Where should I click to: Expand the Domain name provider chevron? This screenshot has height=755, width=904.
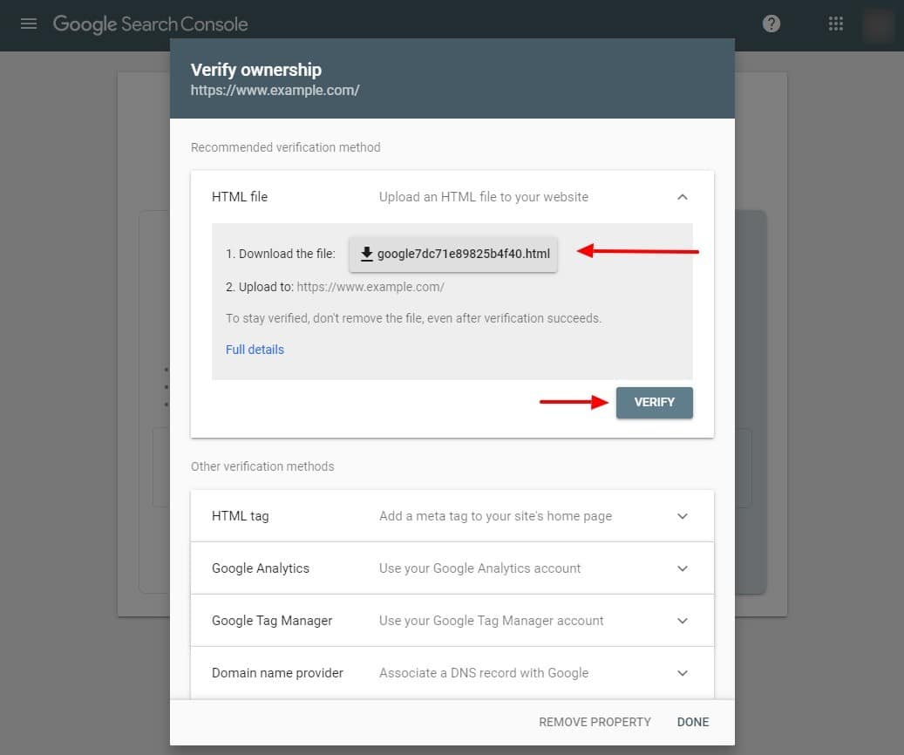tap(683, 673)
